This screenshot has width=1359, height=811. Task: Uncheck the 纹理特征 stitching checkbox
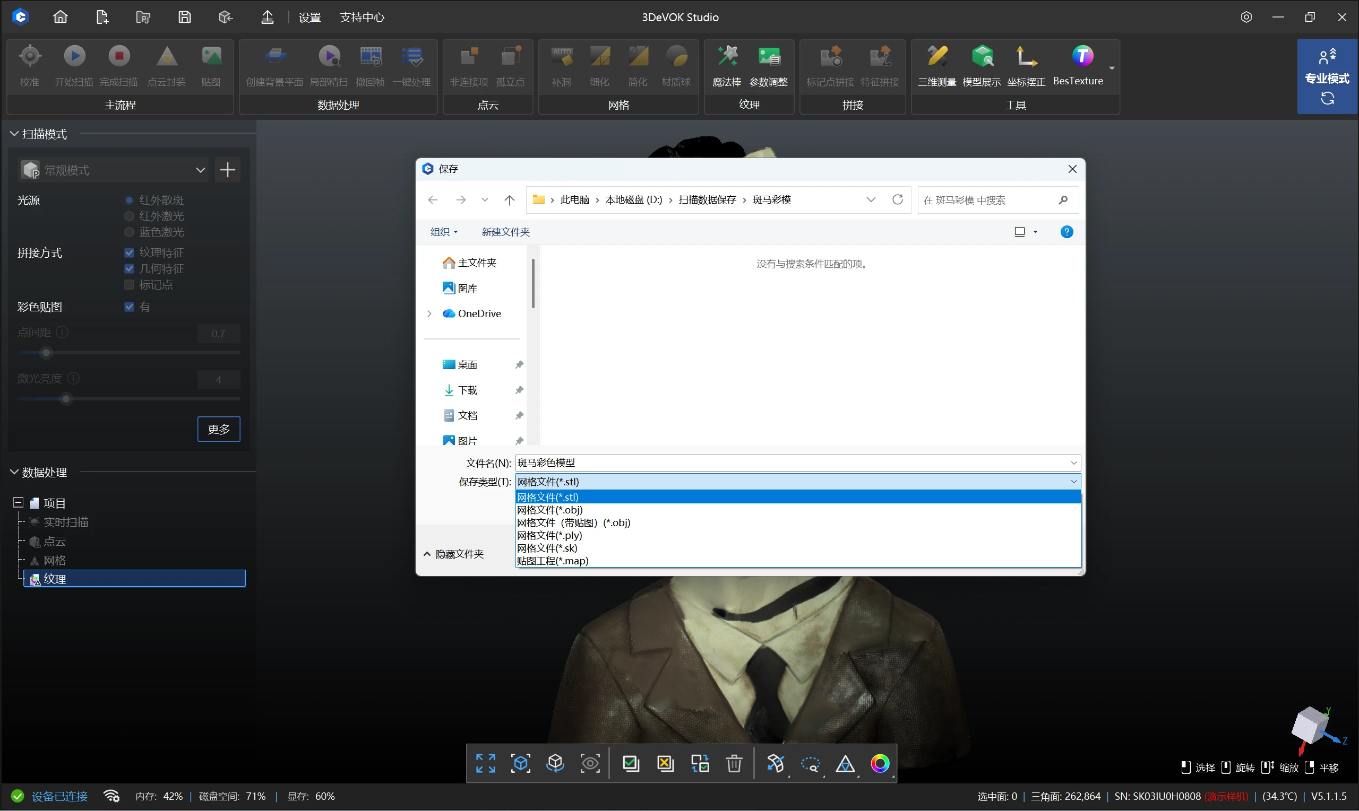130,252
